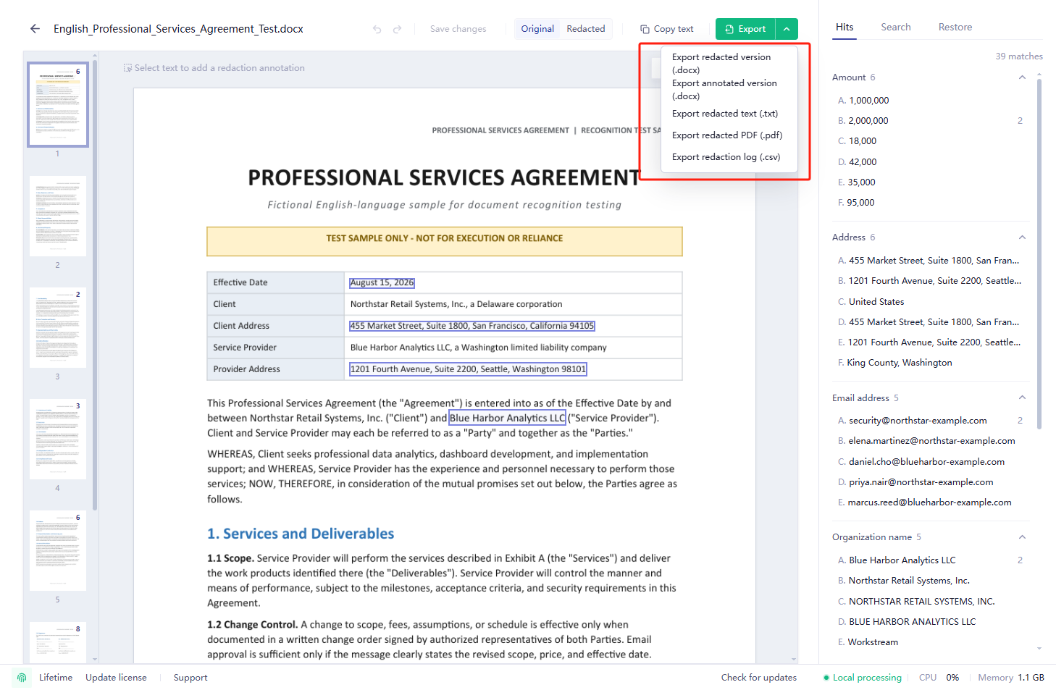This screenshot has width=1056, height=690.
Task: Select page 5 thumbnail
Action: coord(58,550)
